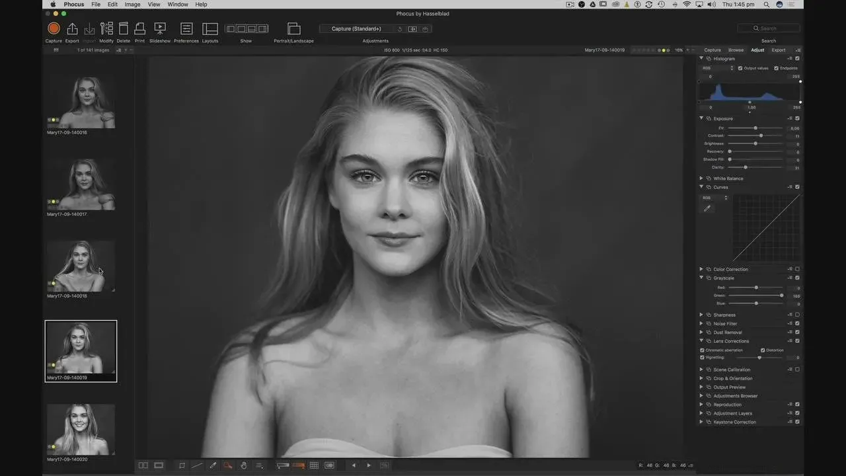This screenshot has height=476, width=846.
Task: Uncheck the Chromatic aberration checkbox
Action: coord(702,350)
